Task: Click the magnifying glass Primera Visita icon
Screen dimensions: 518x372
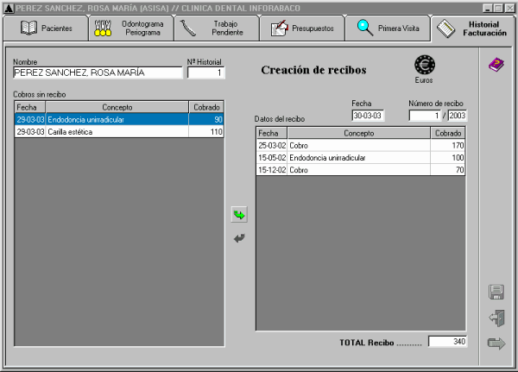Action: coord(365,28)
